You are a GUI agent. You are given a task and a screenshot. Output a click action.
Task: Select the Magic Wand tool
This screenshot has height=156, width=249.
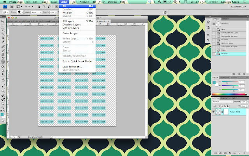(x=3, y=34)
